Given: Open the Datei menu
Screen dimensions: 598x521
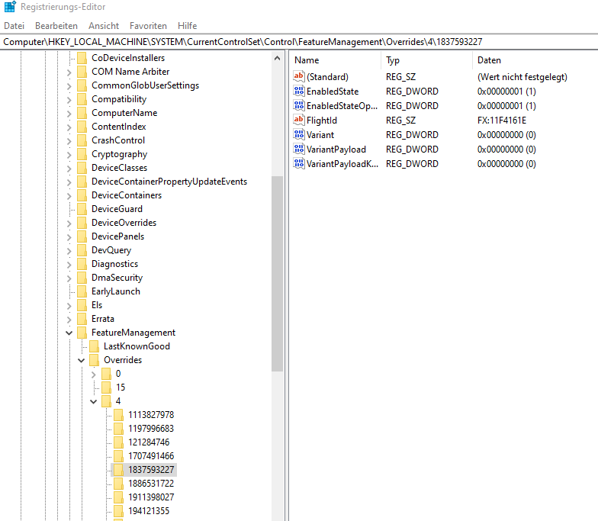Looking at the screenshot, I should (14, 26).
